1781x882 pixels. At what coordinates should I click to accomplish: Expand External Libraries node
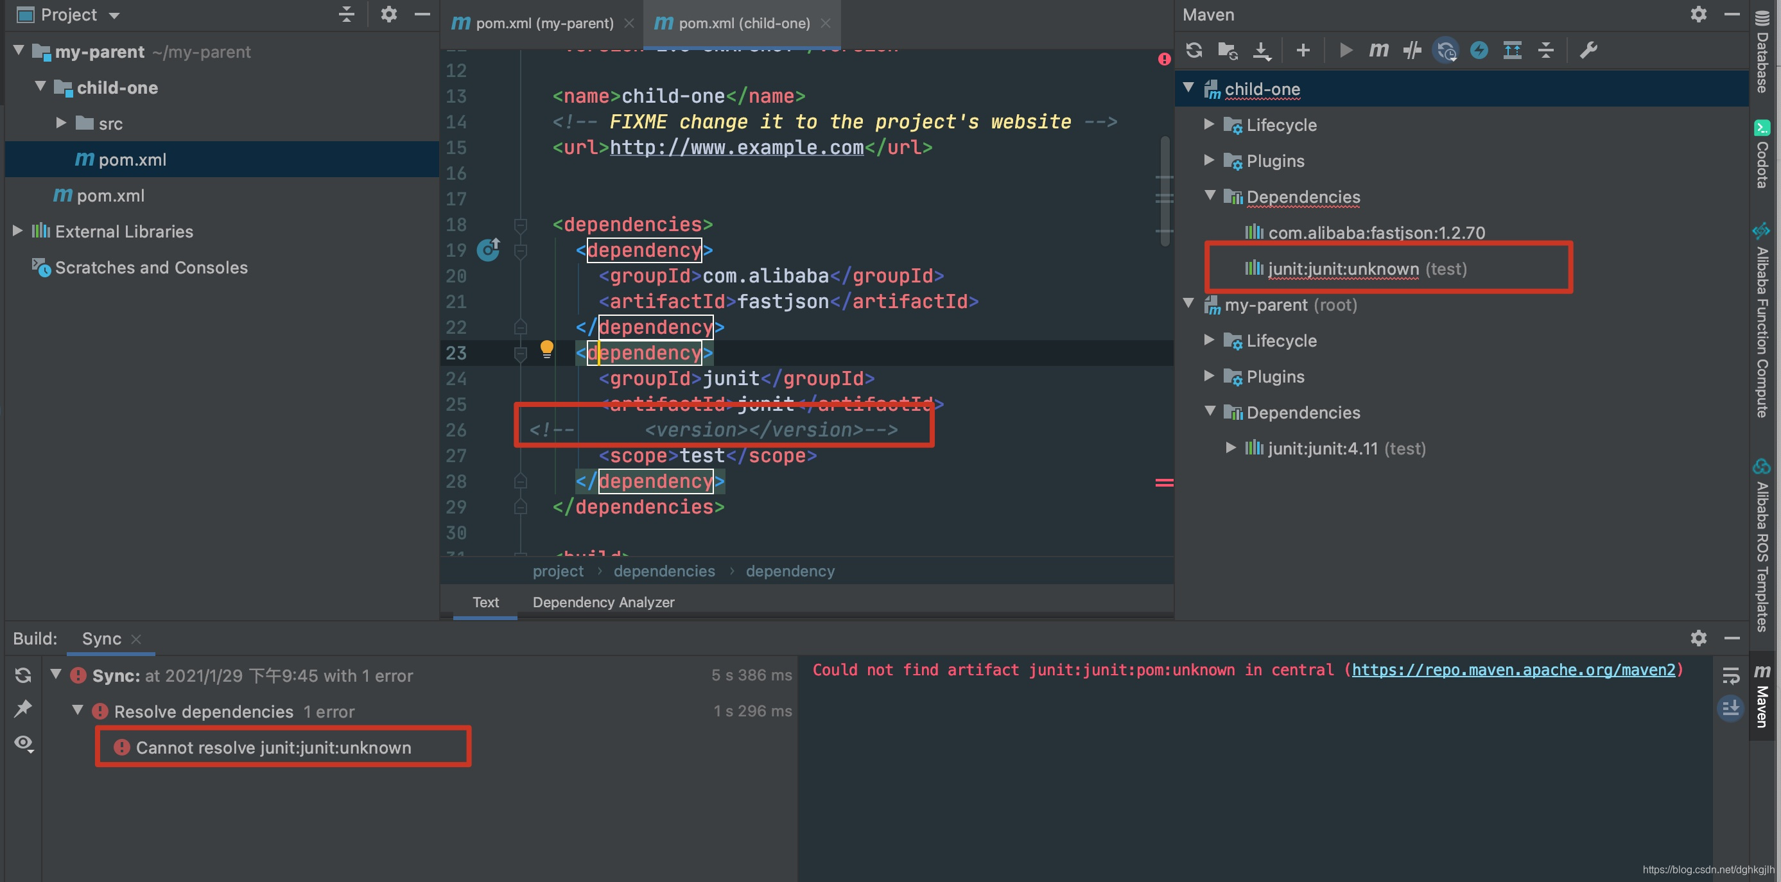point(17,231)
